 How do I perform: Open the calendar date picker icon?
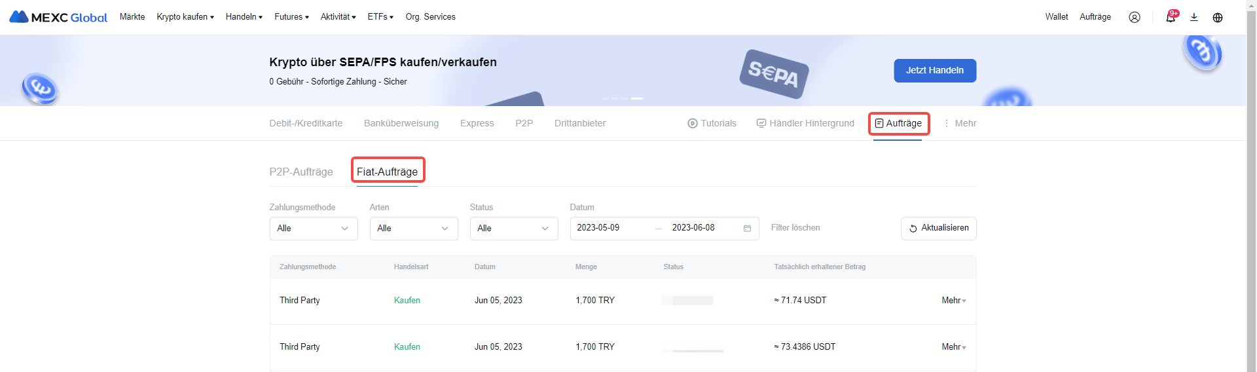(747, 229)
